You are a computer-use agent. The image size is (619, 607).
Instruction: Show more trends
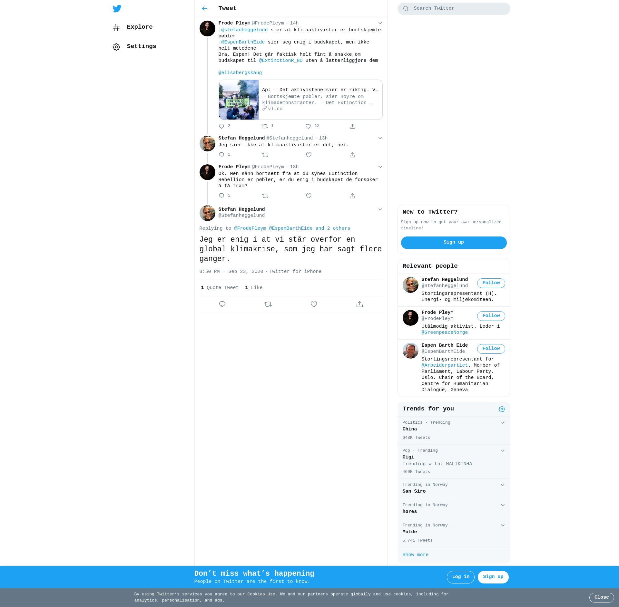[x=415, y=555]
